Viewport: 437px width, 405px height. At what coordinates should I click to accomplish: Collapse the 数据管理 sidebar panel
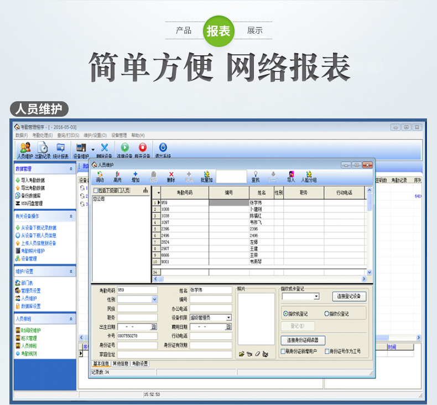[x=70, y=168]
